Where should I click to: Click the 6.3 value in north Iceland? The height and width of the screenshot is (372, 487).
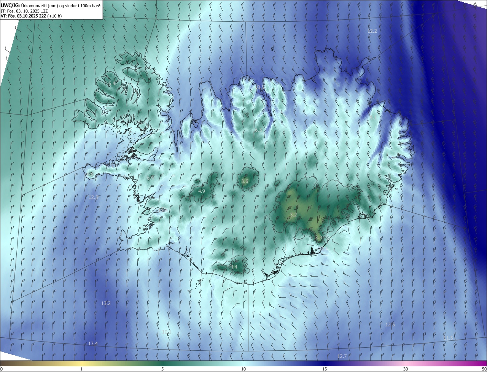pyautogui.click(x=258, y=130)
